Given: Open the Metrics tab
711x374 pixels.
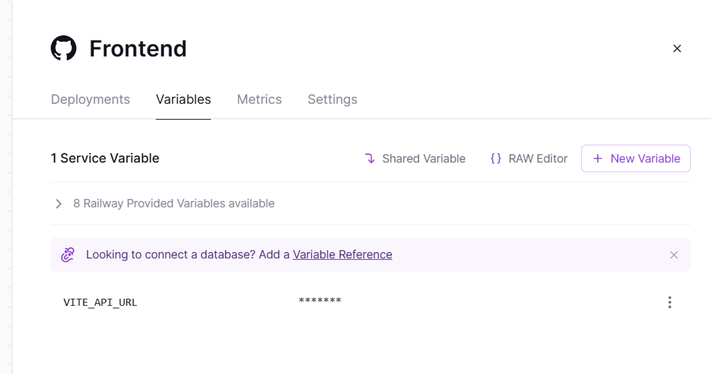Looking at the screenshot, I should (x=259, y=100).
